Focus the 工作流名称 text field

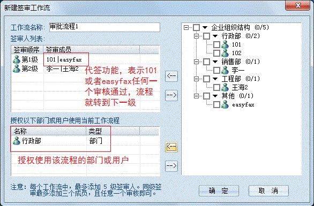[x=104, y=27]
